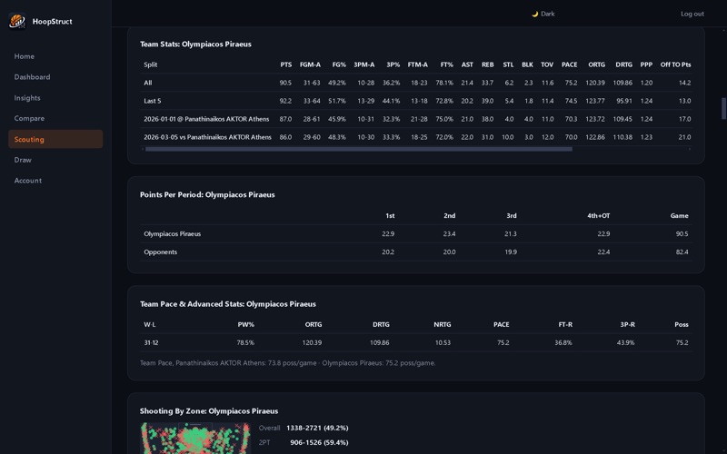
Task: Click the FG% column header
Action: (x=339, y=64)
